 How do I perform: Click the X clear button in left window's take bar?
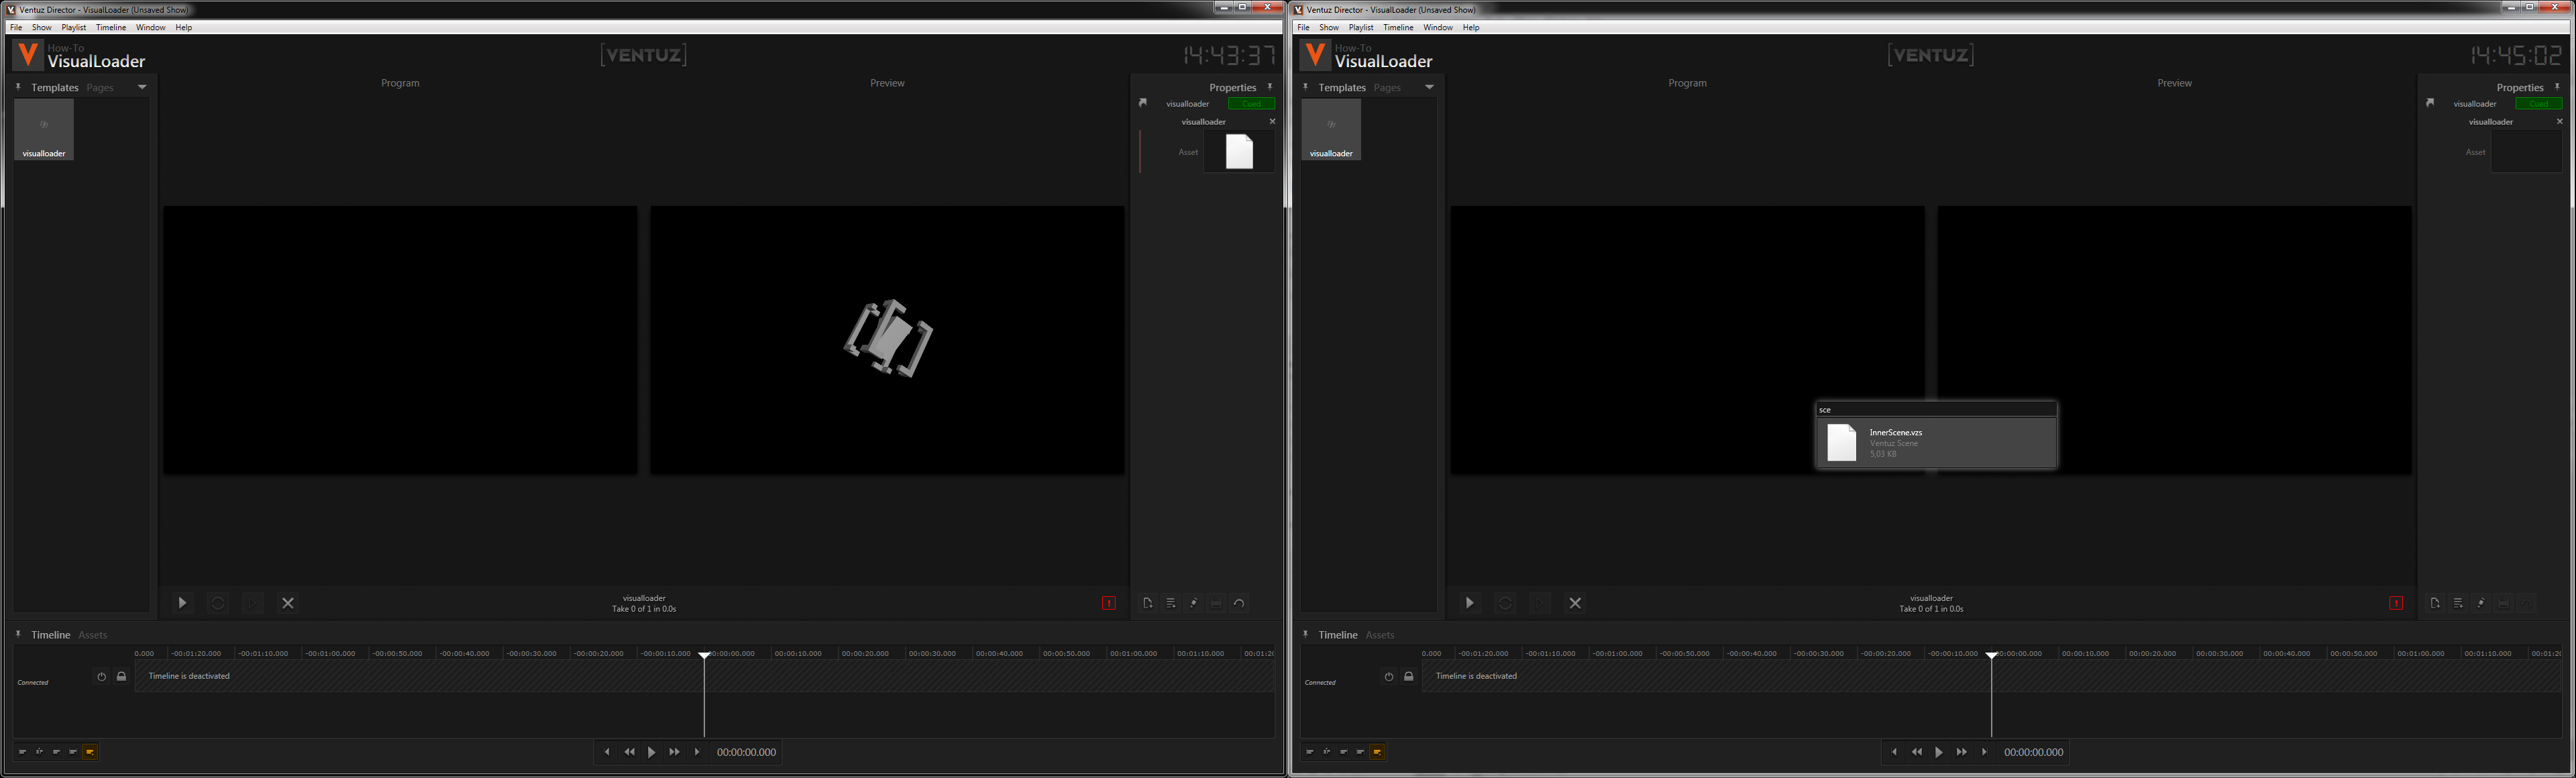coord(288,603)
